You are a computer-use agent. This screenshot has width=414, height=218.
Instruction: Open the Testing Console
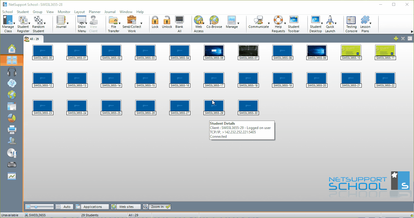tap(351, 24)
